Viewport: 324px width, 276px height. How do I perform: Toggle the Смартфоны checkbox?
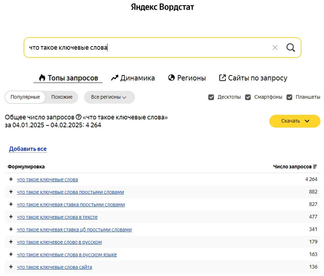coord(248,97)
